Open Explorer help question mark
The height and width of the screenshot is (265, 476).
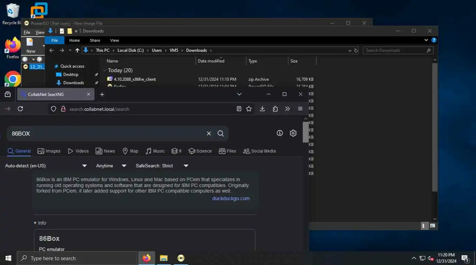click(434, 40)
